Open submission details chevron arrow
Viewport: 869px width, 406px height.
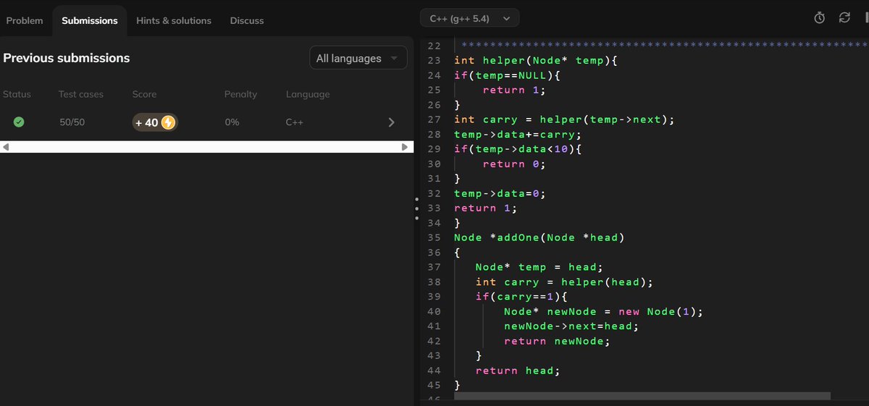tap(392, 122)
